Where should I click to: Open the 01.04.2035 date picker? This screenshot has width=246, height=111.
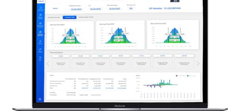95,9
